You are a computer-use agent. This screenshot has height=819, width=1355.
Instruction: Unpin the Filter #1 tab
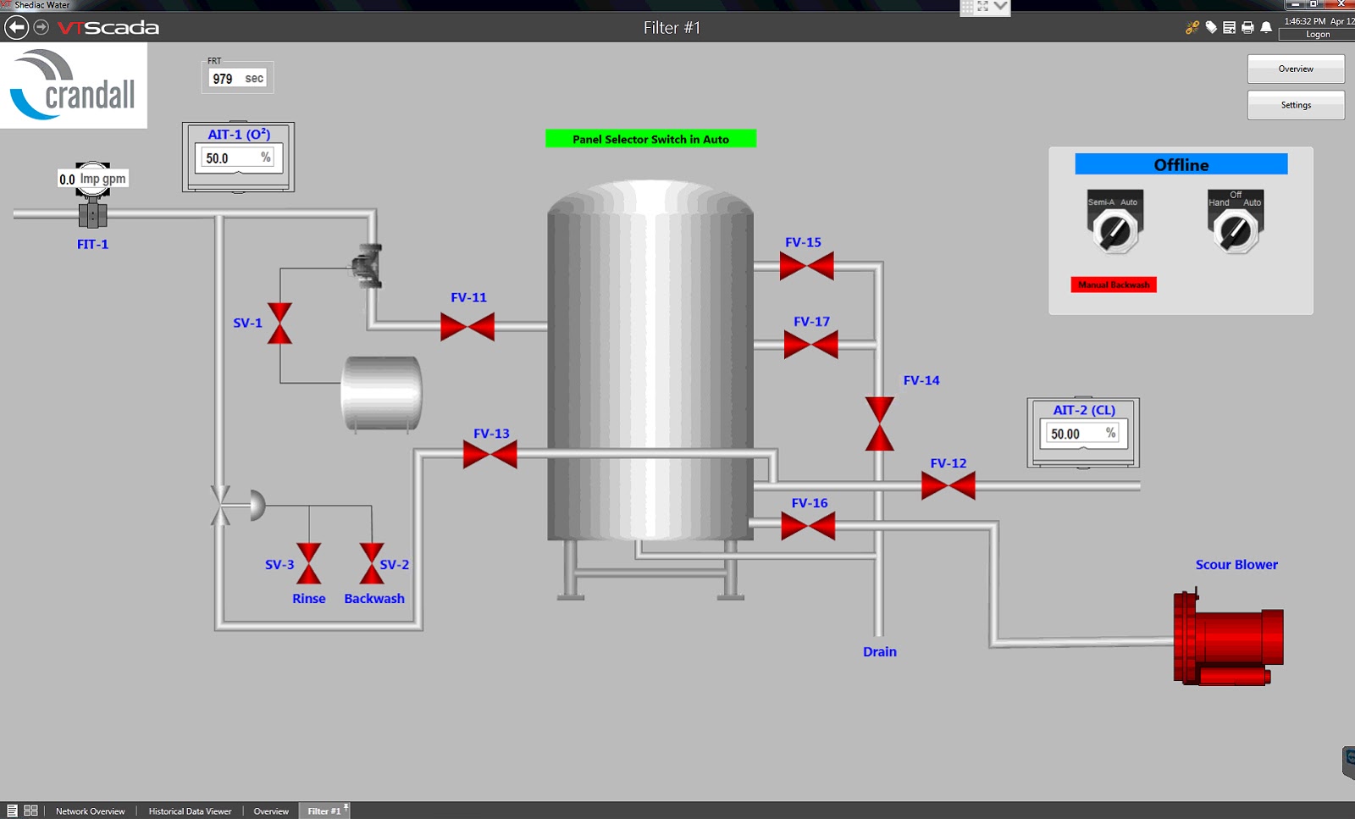point(344,805)
